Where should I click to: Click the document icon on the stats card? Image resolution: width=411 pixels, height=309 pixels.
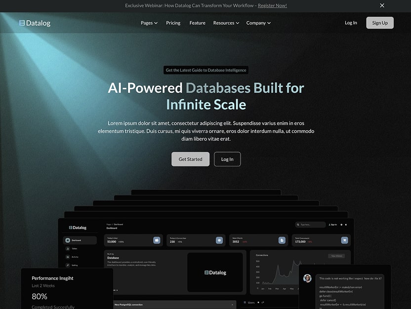[282, 240]
